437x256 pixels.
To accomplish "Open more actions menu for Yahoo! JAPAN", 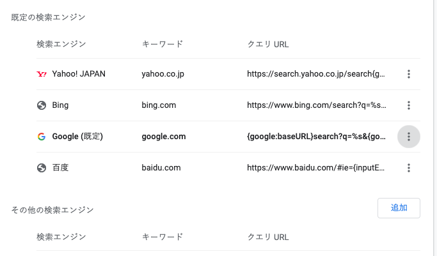I will (x=409, y=74).
